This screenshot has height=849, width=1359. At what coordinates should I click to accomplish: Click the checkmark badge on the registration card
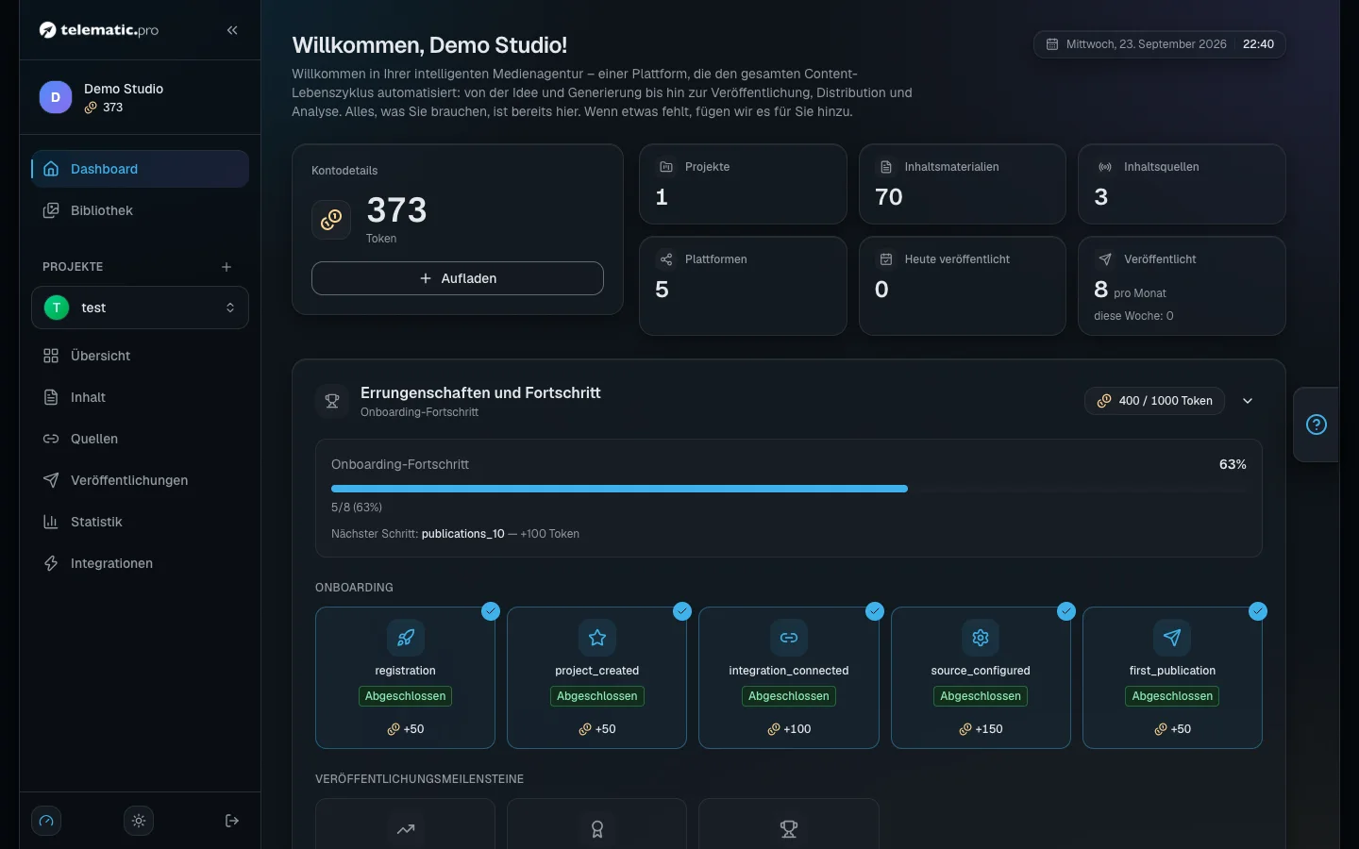point(491,611)
